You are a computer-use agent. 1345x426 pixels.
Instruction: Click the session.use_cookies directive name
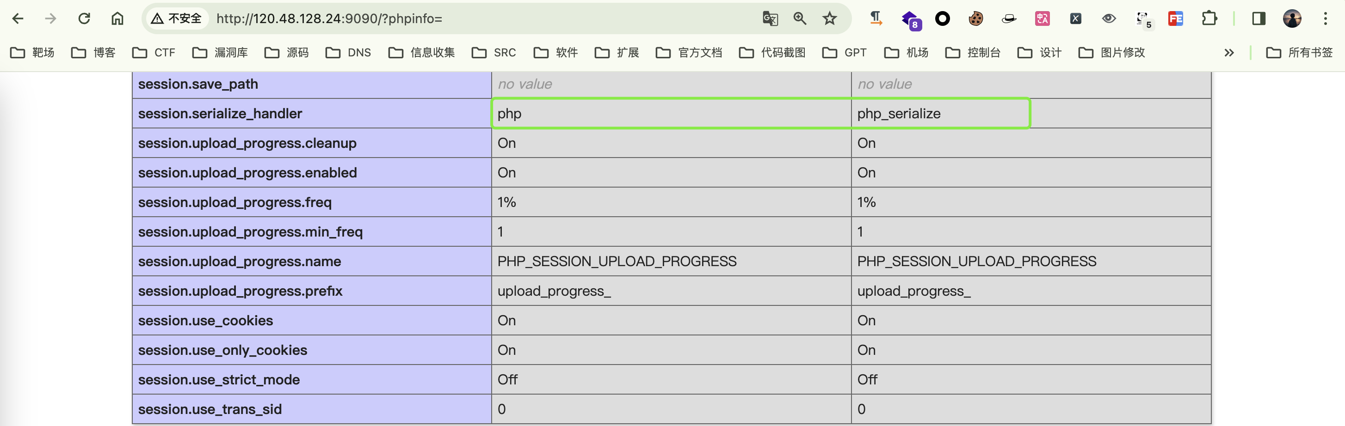click(205, 321)
